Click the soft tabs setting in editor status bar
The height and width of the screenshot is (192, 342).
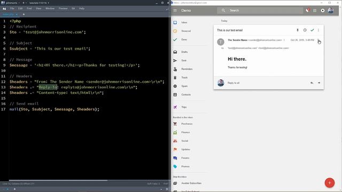(x=153, y=183)
